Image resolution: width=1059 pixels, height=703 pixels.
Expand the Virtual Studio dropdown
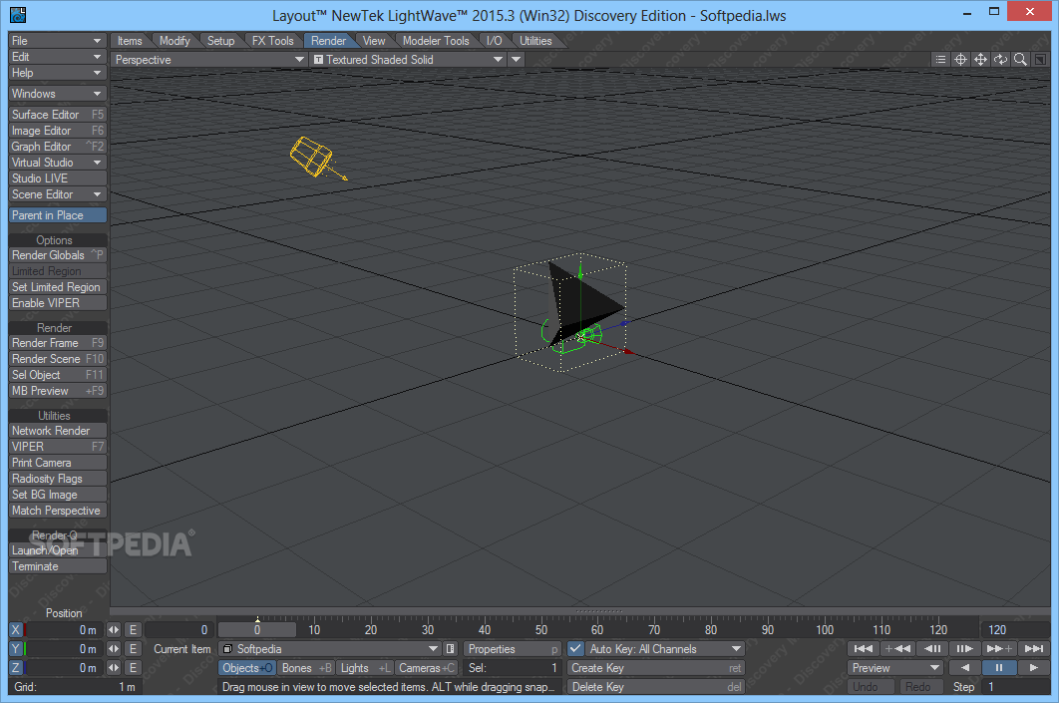(58, 163)
